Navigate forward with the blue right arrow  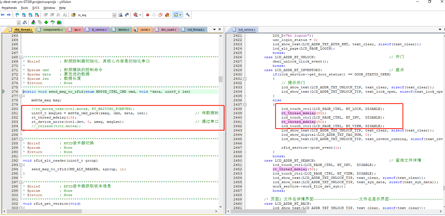coord(9,15)
